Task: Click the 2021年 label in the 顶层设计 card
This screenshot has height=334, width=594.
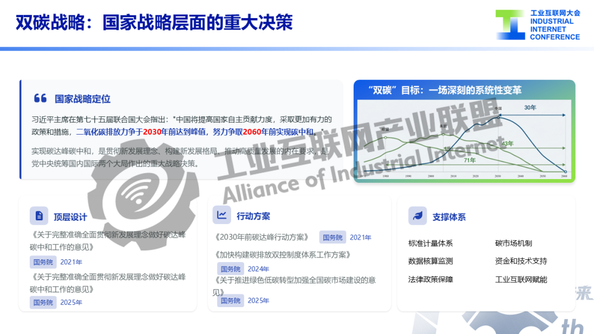Action: point(71,262)
